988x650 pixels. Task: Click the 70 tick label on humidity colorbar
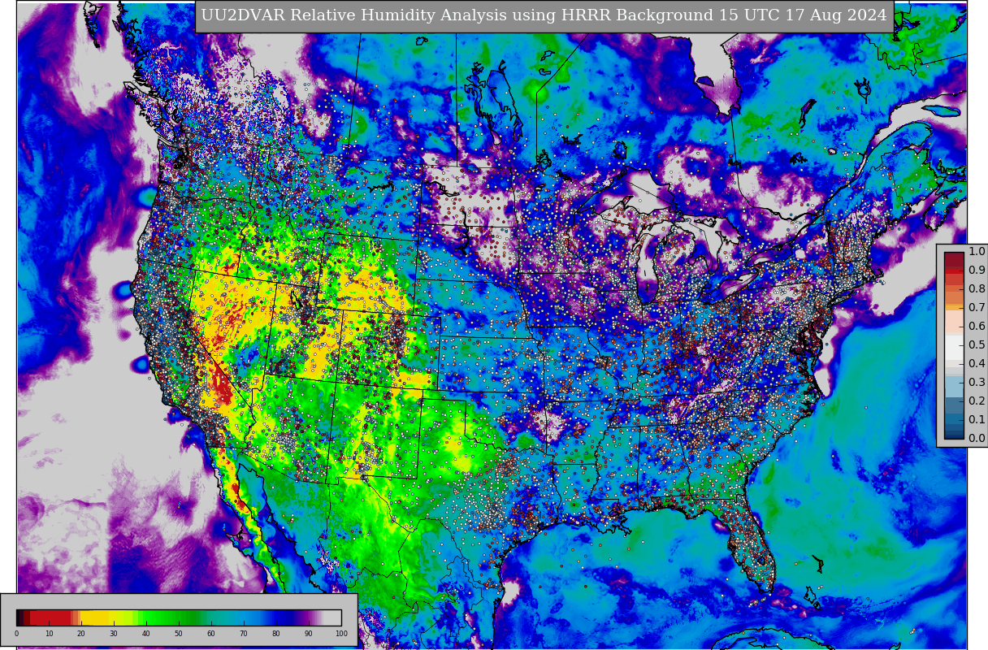click(x=244, y=634)
